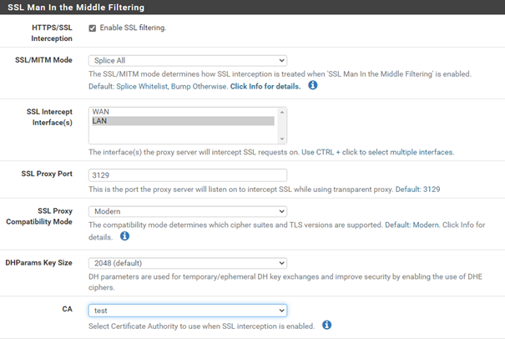Open info icon for SSL/MITM Mode details

tap(313, 85)
